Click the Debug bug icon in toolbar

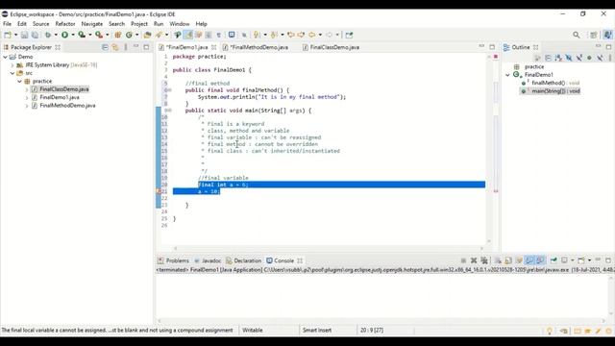point(48,35)
